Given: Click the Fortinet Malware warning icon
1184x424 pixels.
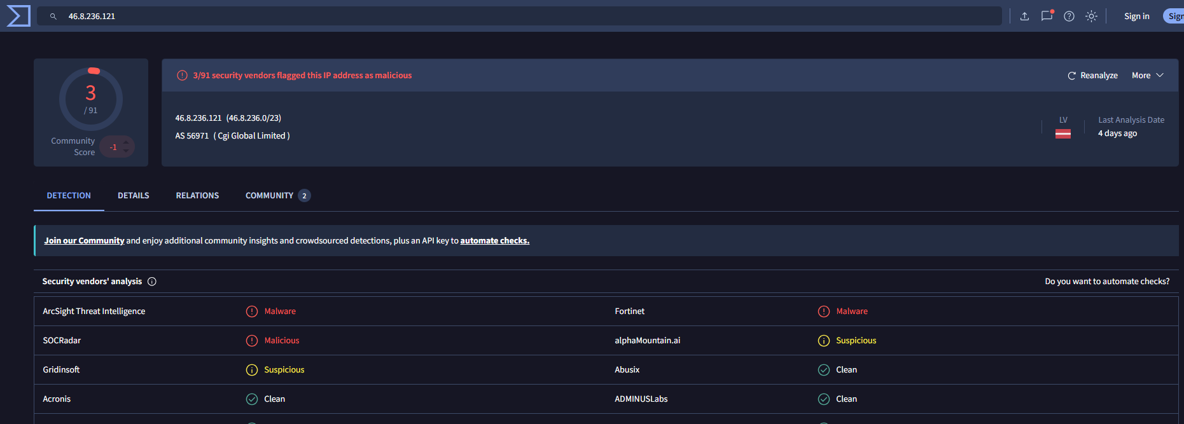Looking at the screenshot, I should 824,311.
